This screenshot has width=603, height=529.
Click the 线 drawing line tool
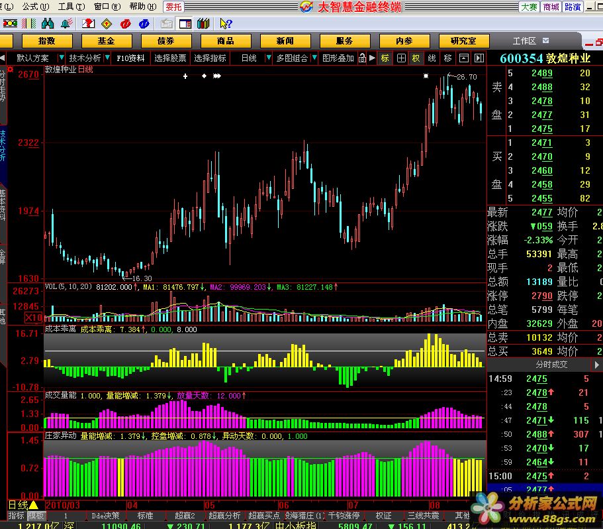(x=432, y=58)
